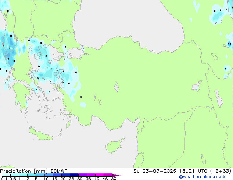Click the above-50 arrow tip of legend

point(116,175)
